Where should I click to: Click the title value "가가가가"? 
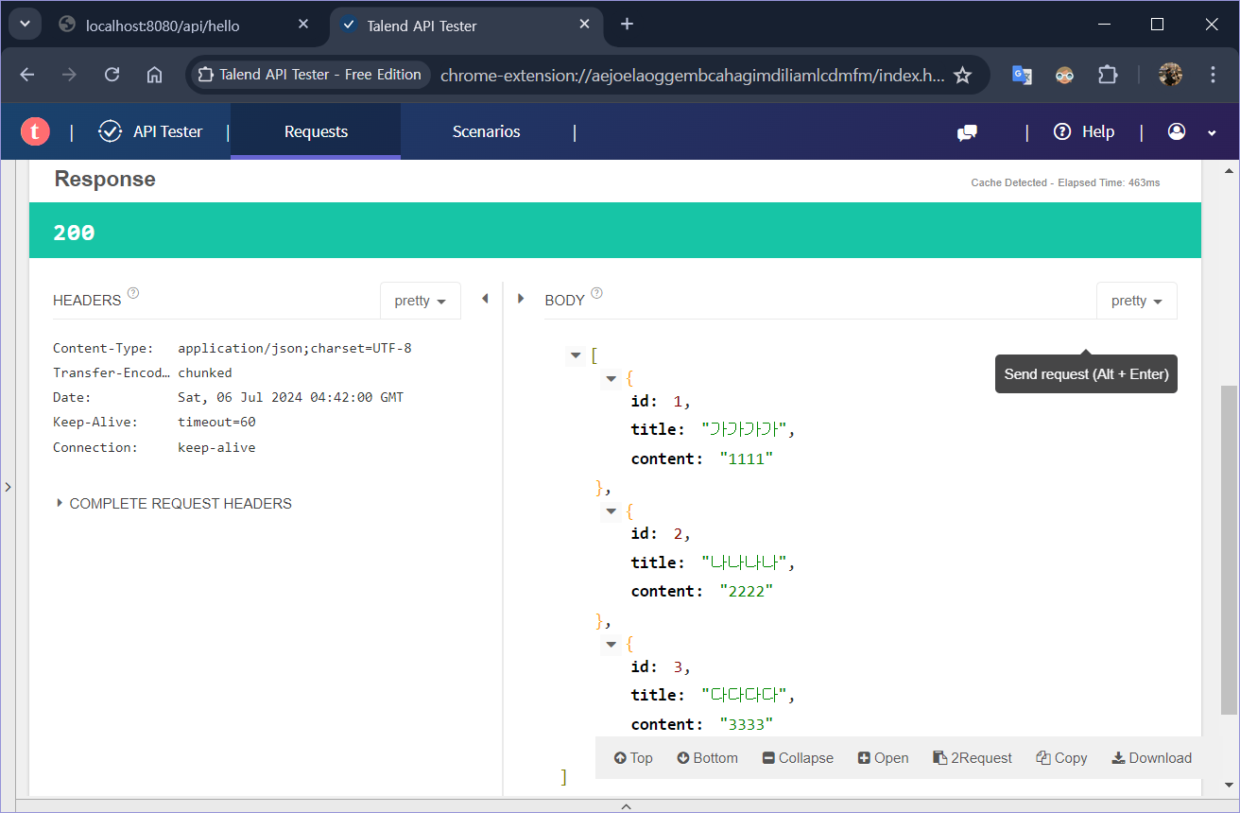(745, 429)
